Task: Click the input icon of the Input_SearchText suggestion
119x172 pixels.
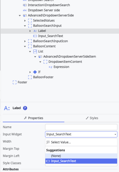Action: [48, 161]
